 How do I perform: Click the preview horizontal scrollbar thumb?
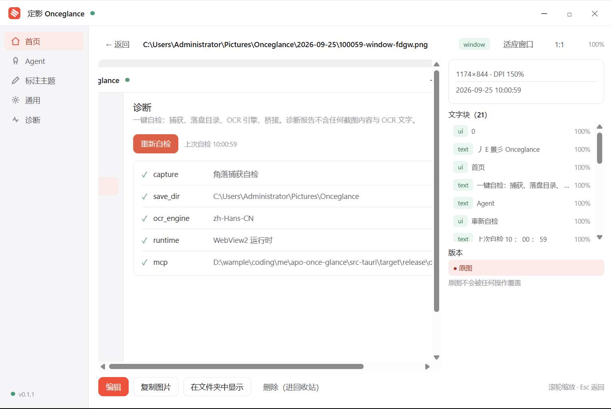point(236,367)
